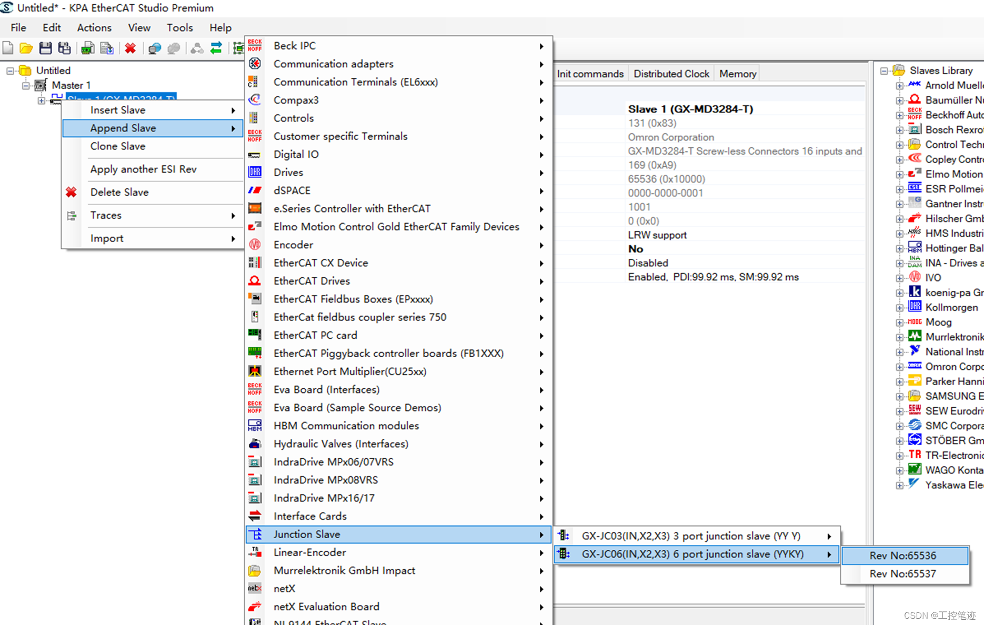
Task: Choose Clone Slave in the context menu
Action: pyautogui.click(x=152, y=146)
